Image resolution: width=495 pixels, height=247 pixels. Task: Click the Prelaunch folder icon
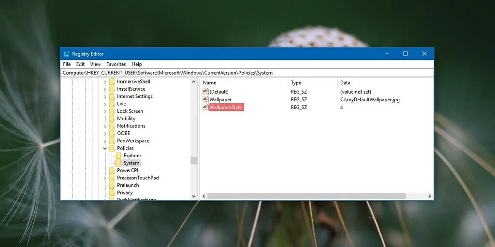[x=112, y=185]
